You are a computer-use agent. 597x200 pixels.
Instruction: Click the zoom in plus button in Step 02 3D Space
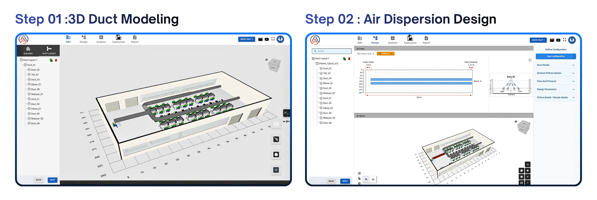point(528,177)
